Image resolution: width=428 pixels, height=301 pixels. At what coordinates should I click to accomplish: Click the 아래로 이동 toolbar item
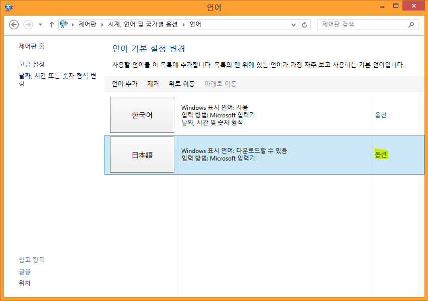pyautogui.click(x=220, y=84)
